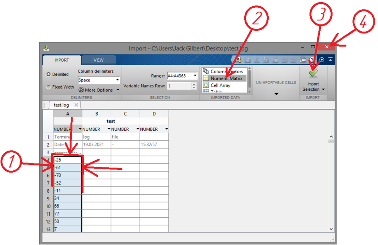
Task: Select the Delimited radio button
Action: point(49,74)
